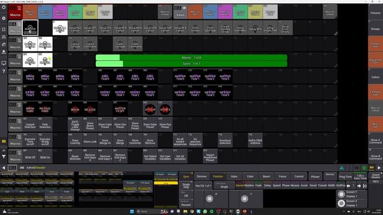Open the Link Values Single selector
The width and height of the screenshot is (383, 215).
tap(224, 186)
